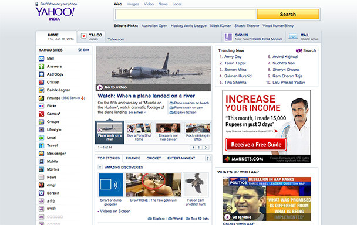Click the arrow button beside Entertainment tab
Image resolution: width=357 pixels, height=225 pixels.
coord(208,158)
